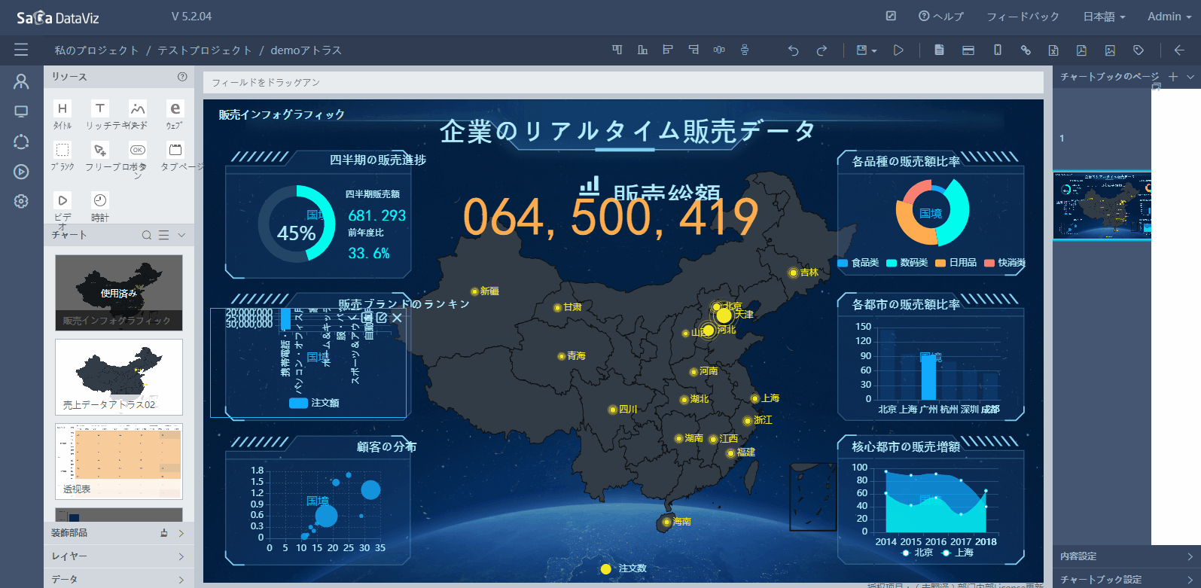Click the user profile sidebar icon
The height and width of the screenshot is (588, 1201).
[x=21, y=81]
